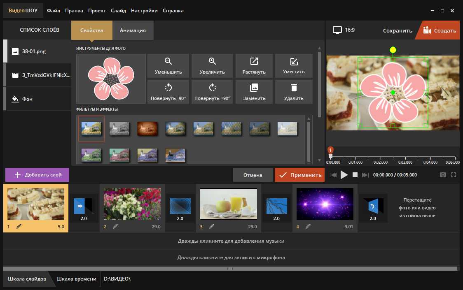Screen dimensions: 463x290
Task: Toggle fullscreen preview mode
Action: pyautogui.click(x=454, y=175)
